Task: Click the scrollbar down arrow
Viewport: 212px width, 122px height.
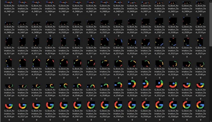Action: [211, 121]
